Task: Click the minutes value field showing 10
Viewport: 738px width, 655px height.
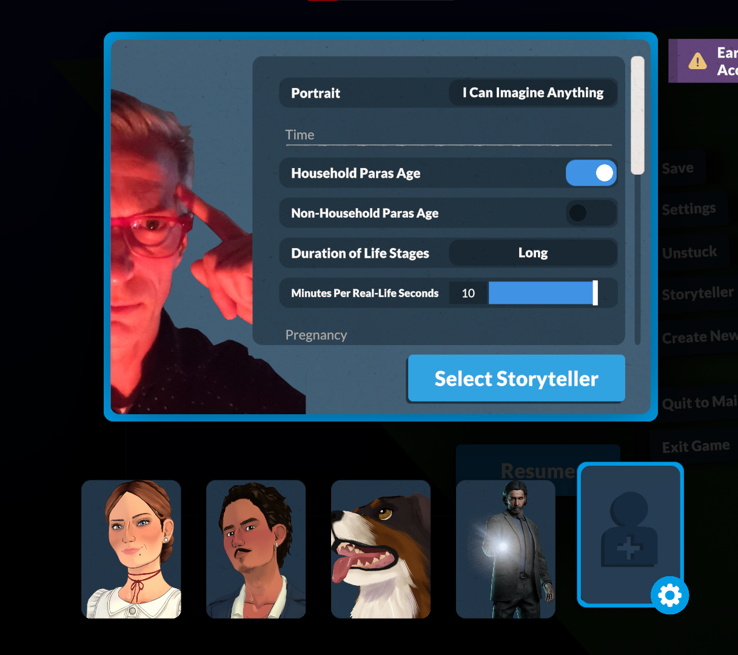Action: (x=468, y=293)
